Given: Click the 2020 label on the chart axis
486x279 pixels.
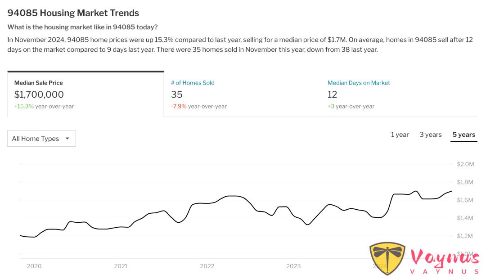Looking at the screenshot, I should coord(34,266).
